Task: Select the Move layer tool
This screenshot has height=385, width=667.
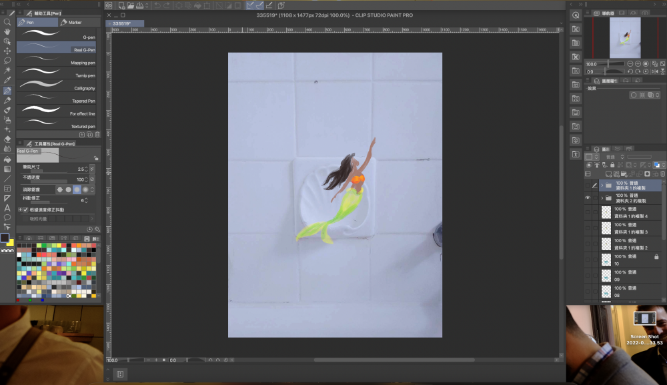Action: click(x=7, y=51)
